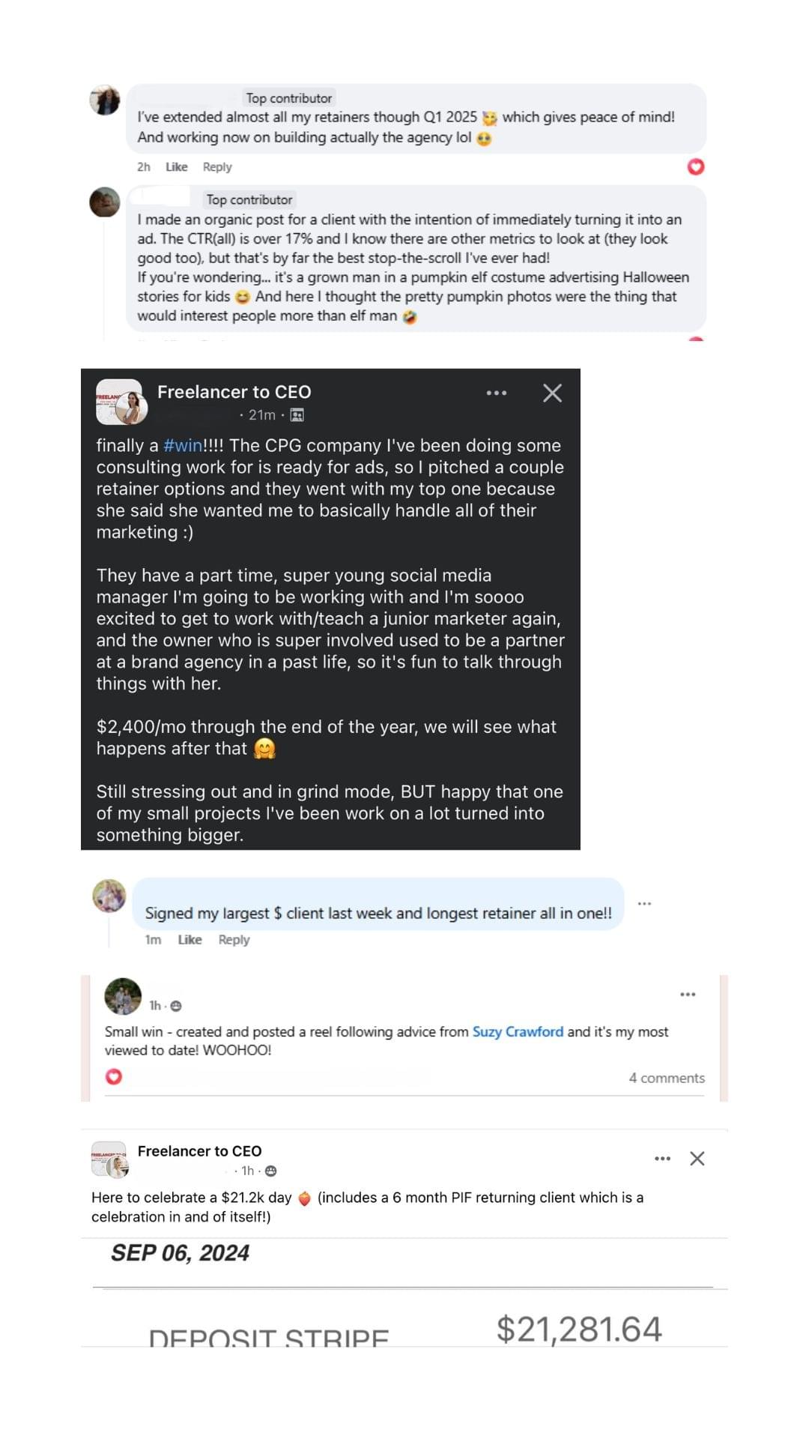Open options menu on dark #win post
The image size is (809, 1439).
click(x=496, y=393)
